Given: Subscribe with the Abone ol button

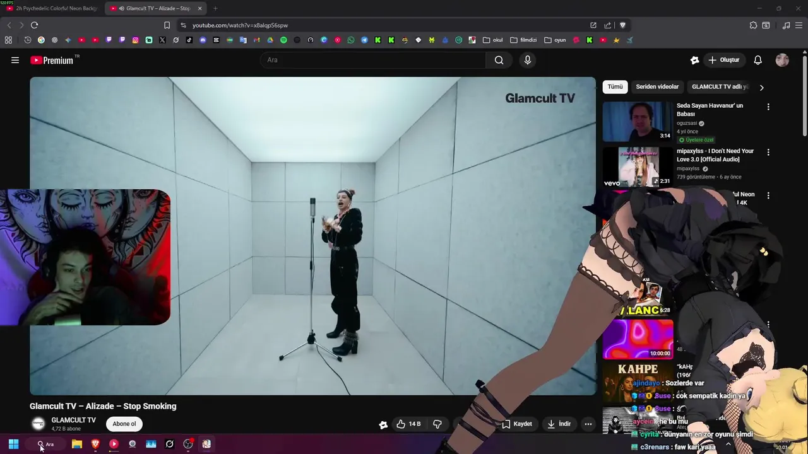Looking at the screenshot, I should (124, 424).
